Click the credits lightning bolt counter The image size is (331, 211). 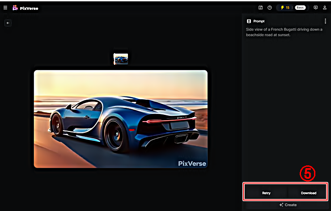pos(285,8)
